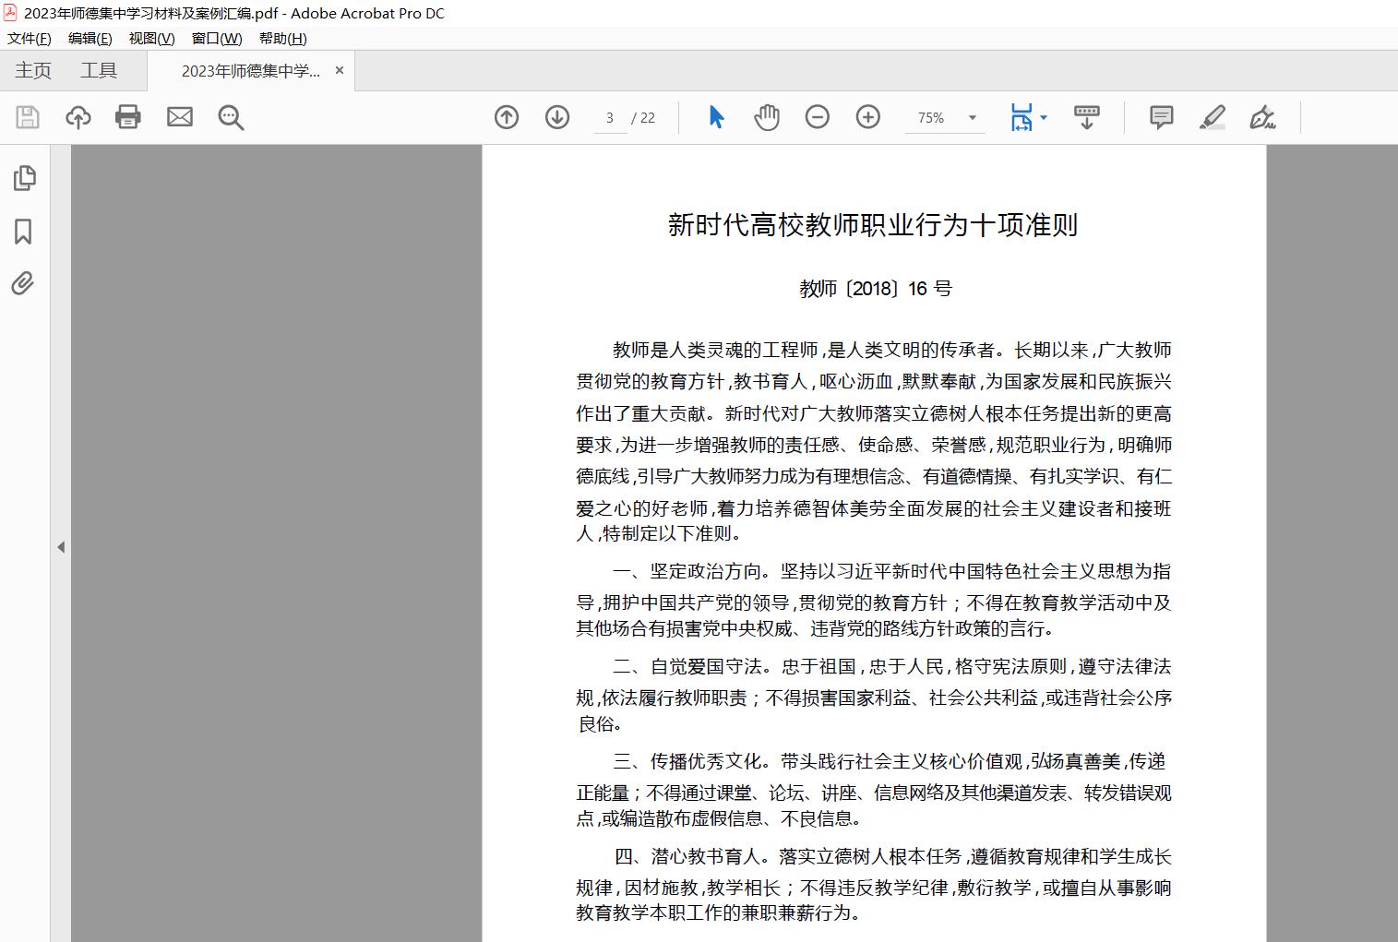Open the 文件 menu
The height and width of the screenshot is (942, 1398).
click(x=29, y=38)
